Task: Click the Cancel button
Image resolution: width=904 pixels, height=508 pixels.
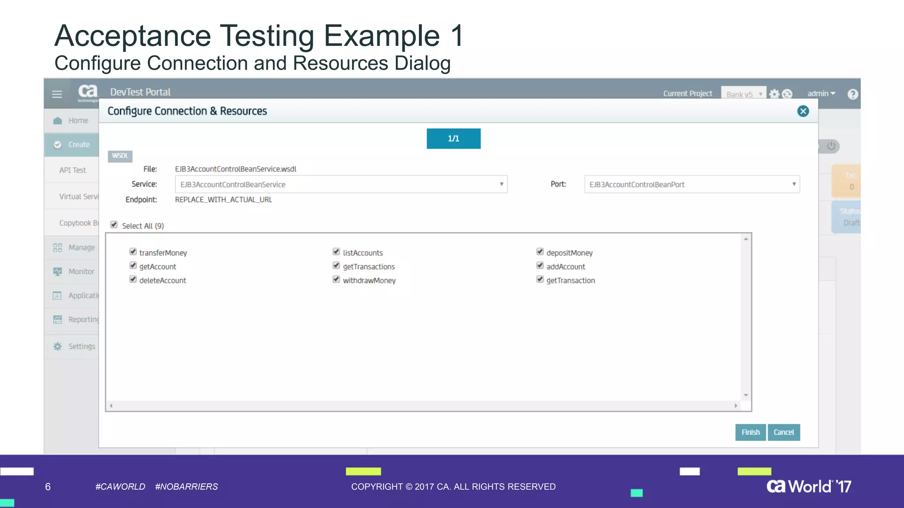Action: tap(784, 433)
